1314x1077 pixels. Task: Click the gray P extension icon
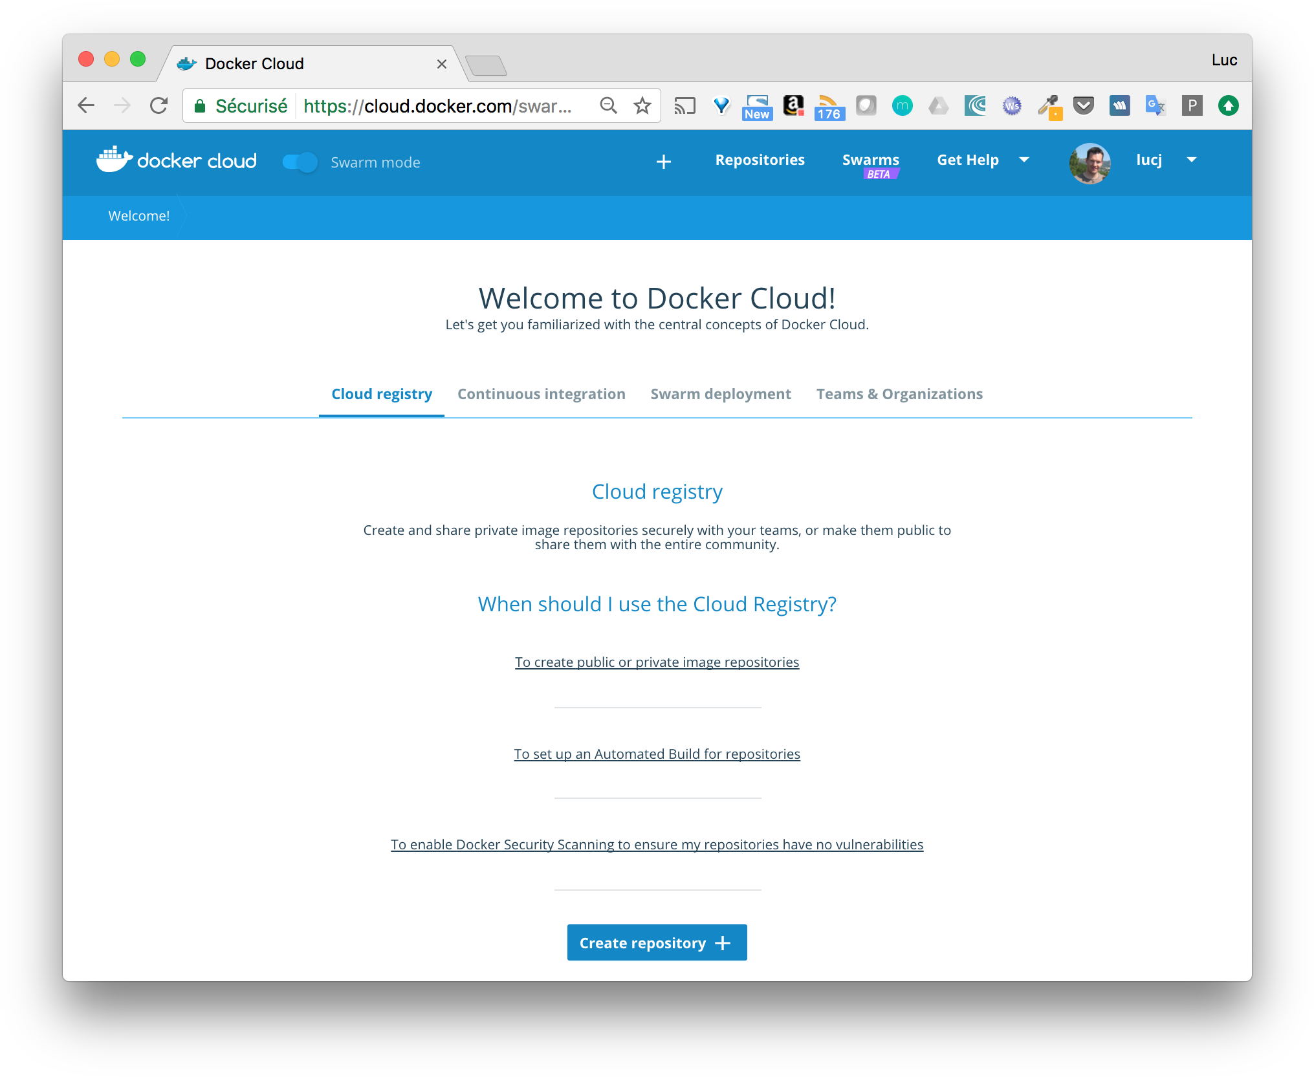[1192, 105]
